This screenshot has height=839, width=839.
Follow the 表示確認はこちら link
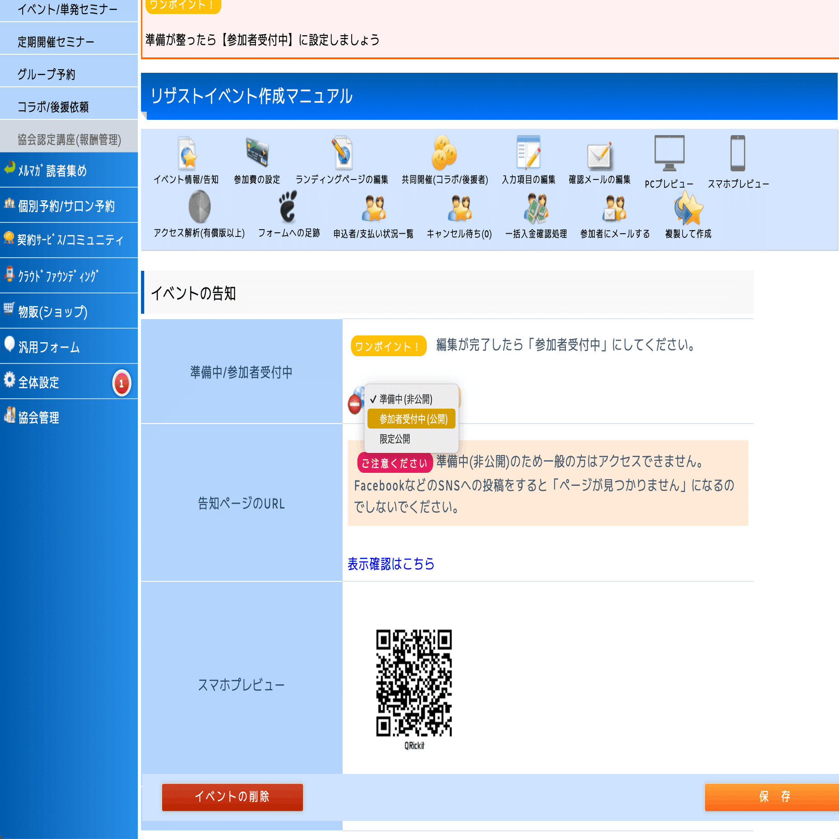click(390, 564)
